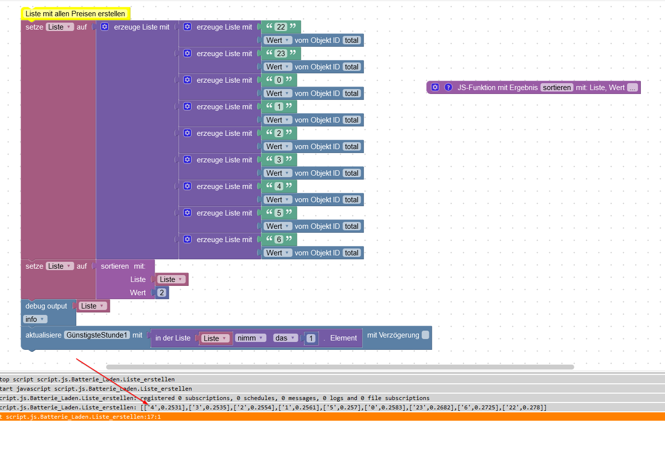Edit the text field containing "23"
The width and height of the screenshot is (665, 464).
[x=281, y=54]
